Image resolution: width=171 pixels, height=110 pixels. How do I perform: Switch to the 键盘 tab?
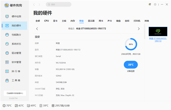coord(119,21)
